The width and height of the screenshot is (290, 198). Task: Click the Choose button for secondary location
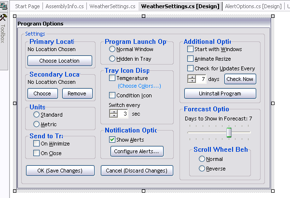pos(42,93)
